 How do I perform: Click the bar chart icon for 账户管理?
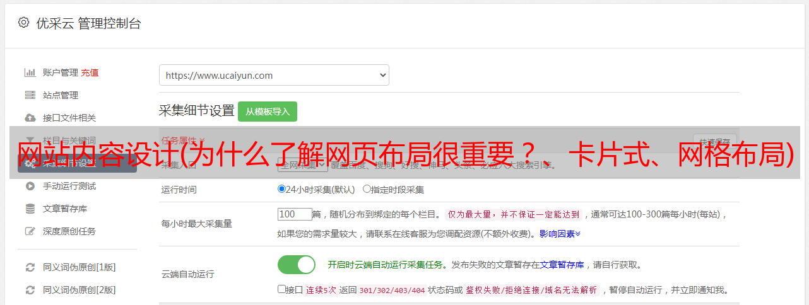point(30,72)
